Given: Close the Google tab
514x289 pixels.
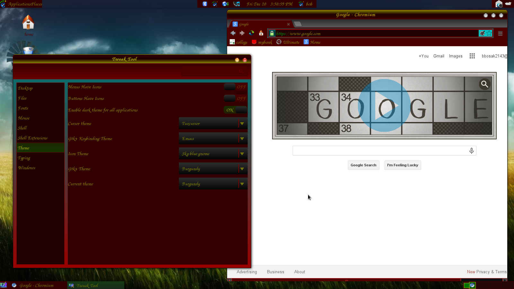Looking at the screenshot, I should [x=288, y=24].
